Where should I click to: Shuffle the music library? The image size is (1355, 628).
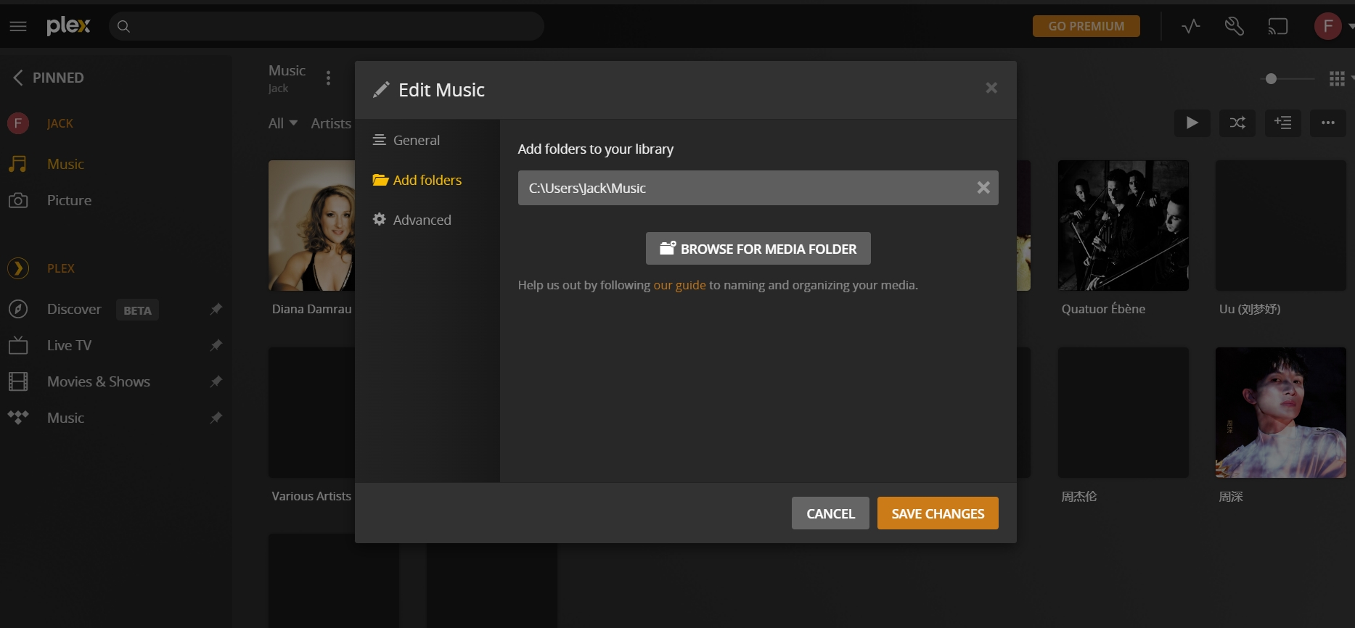point(1237,123)
